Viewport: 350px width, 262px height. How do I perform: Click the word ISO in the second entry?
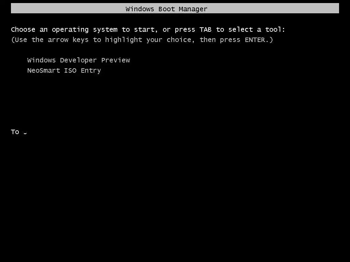70,70
